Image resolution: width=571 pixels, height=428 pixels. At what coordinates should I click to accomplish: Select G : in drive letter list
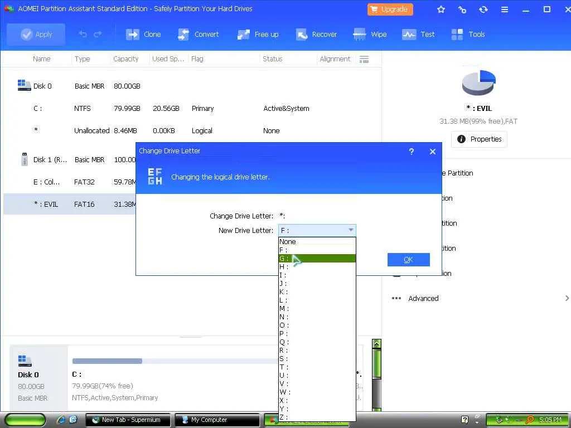317,259
